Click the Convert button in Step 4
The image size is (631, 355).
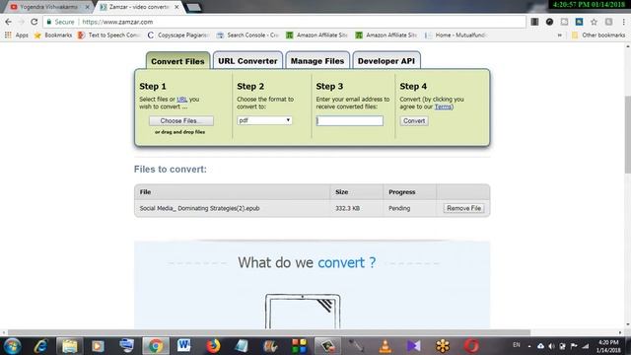click(414, 120)
